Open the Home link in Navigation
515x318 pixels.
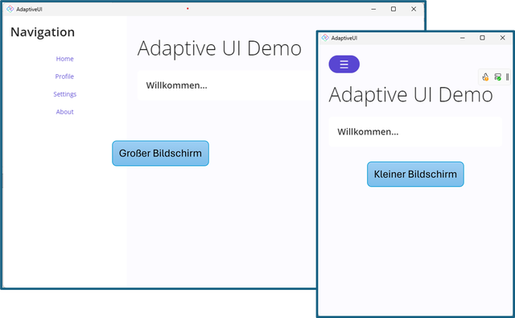click(x=64, y=59)
